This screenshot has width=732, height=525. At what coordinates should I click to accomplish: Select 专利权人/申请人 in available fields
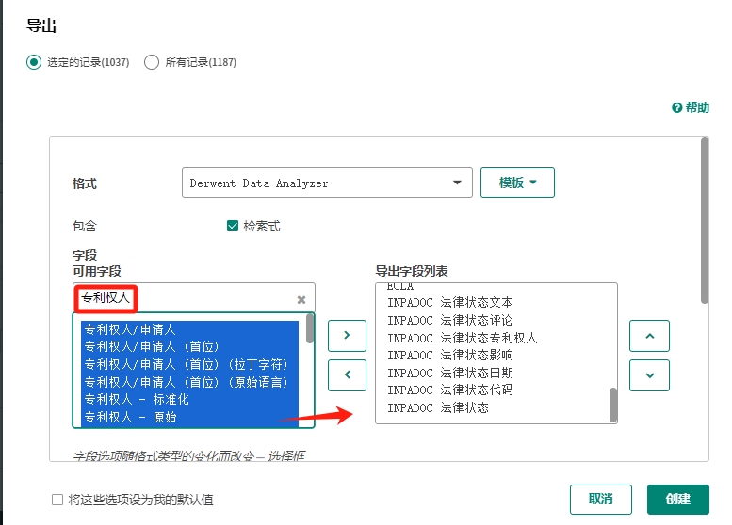point(130,329)
